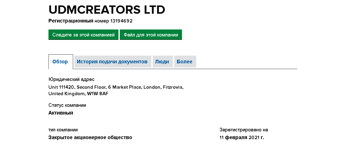The width and height of the screenshot is (345, 158).
Task: Click the bold Регистрационный label
Action: coord(71,21)
